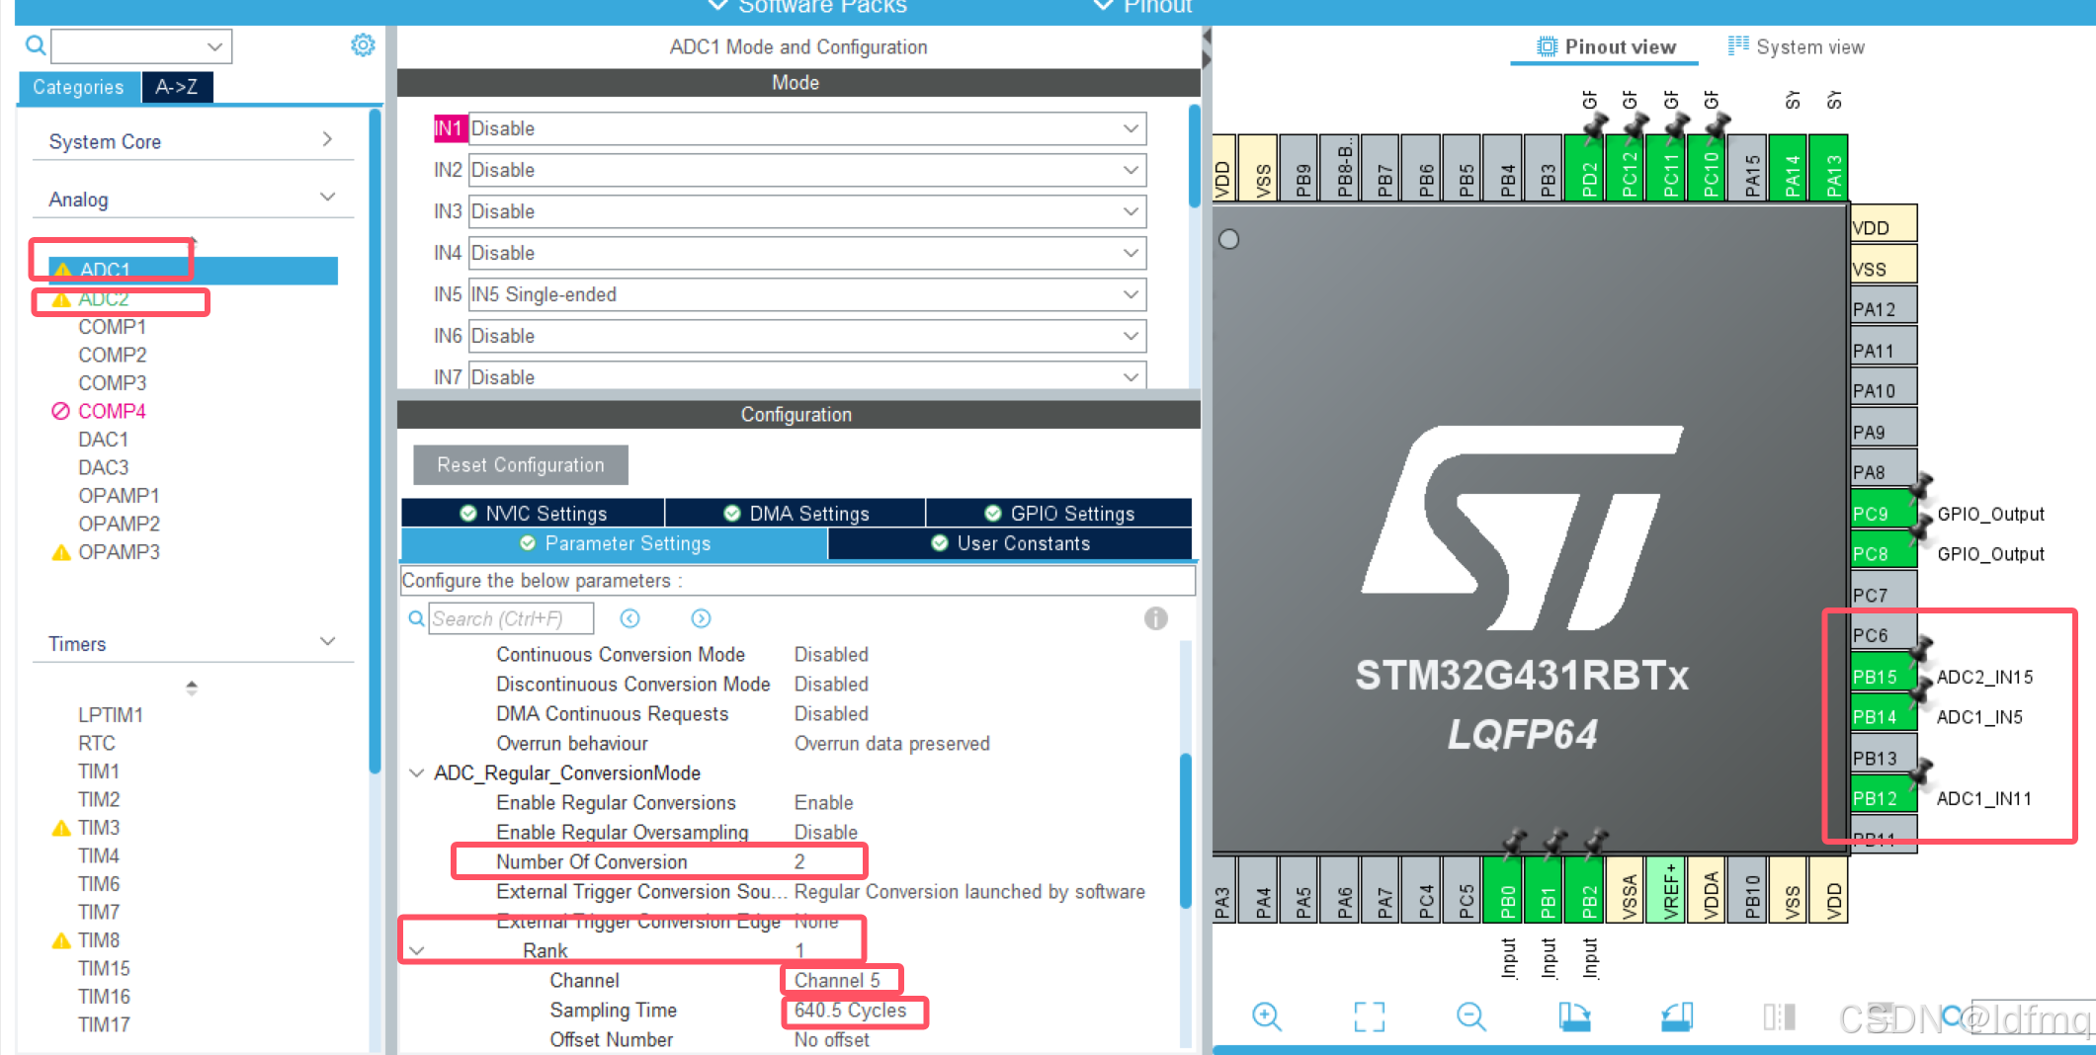Viewport: 2096px width, 1055px height.
Task: Switch to the Categories tab
Action: 79,87
